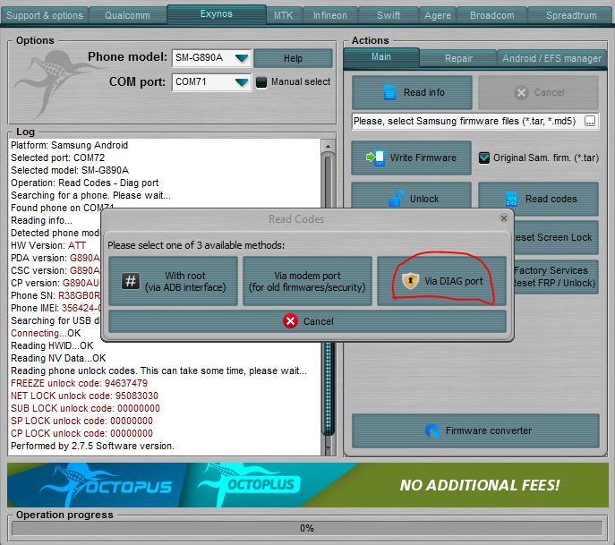Click the Help button
Screen dimensions: 615x545
pyautogui.click(x=293, y=58)
